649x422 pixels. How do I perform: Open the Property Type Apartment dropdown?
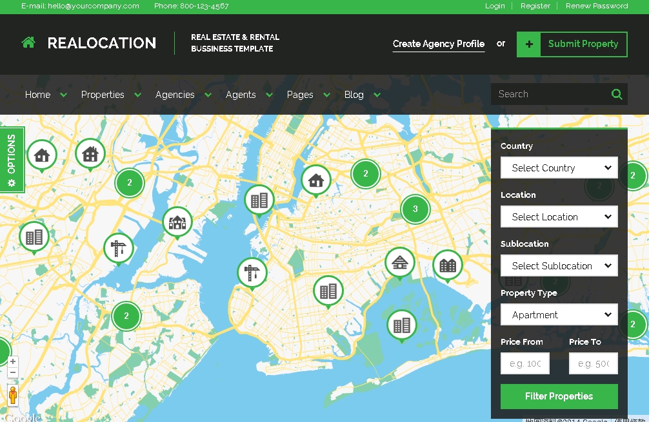click(559, 315)
